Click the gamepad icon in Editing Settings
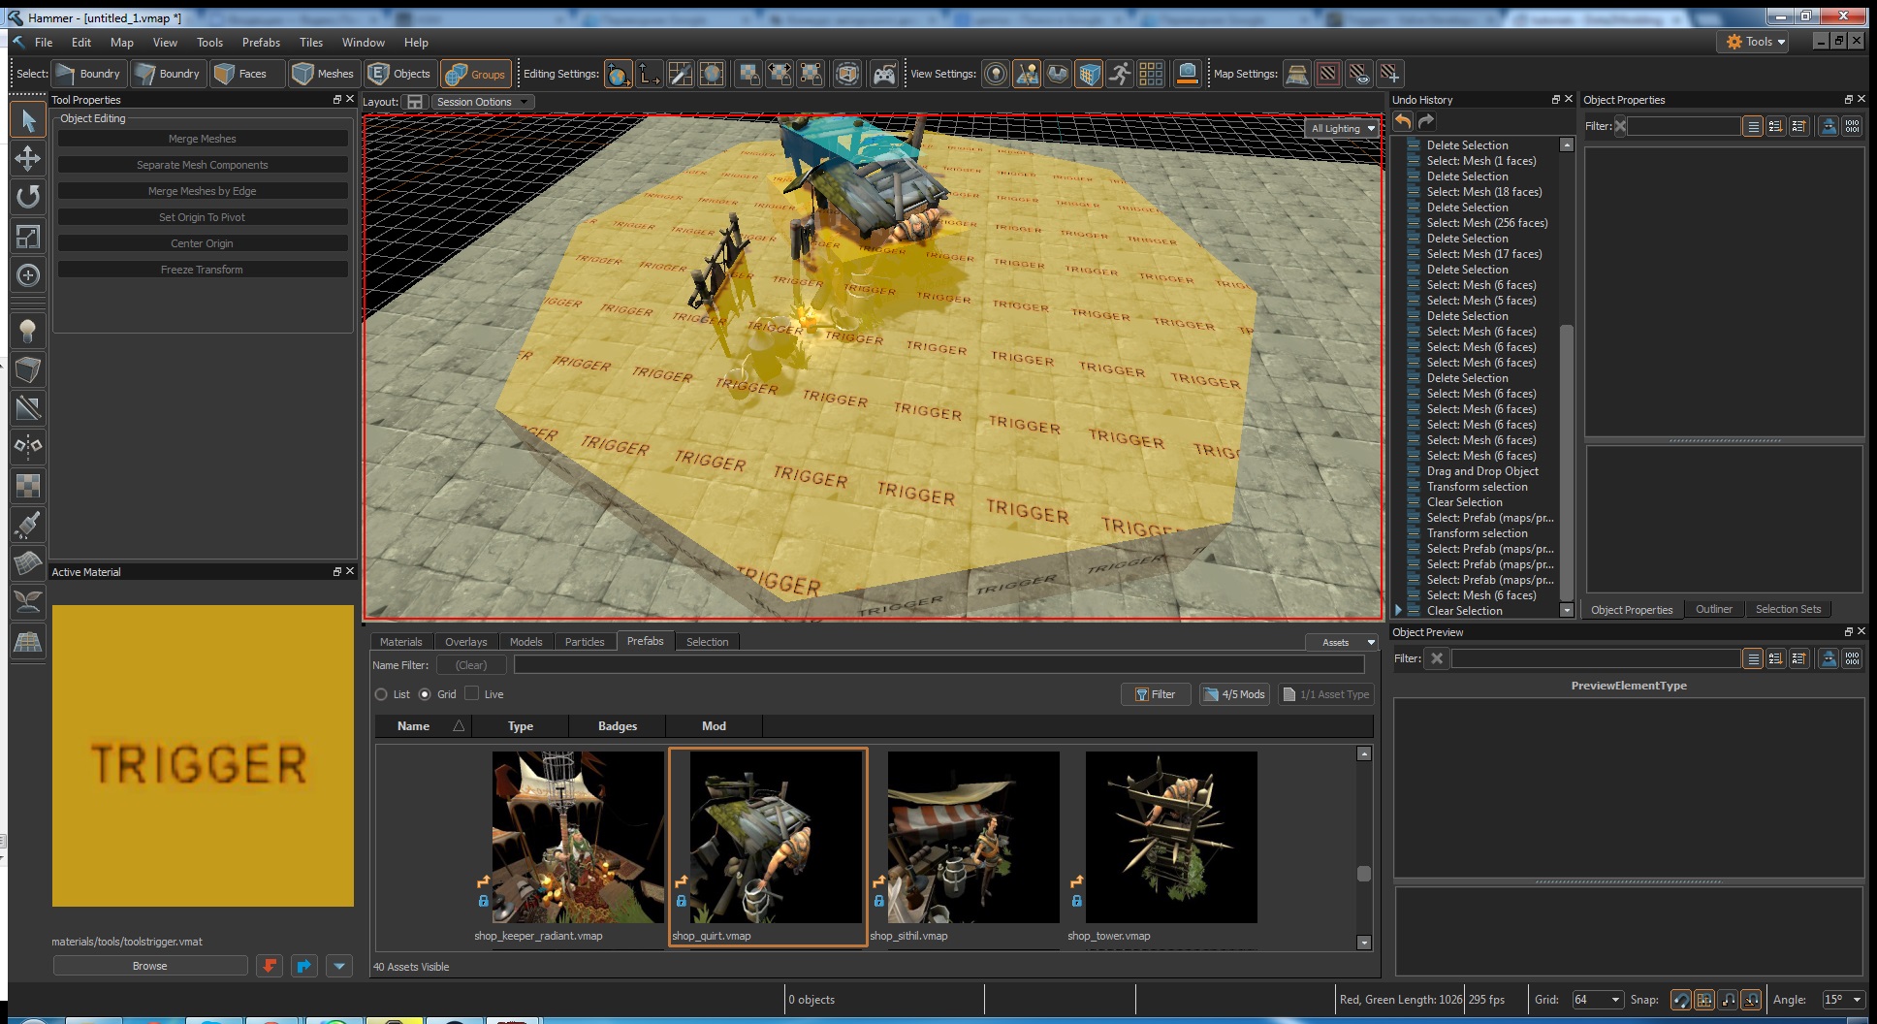1877x1024 pixels. [x=883, y=74]
